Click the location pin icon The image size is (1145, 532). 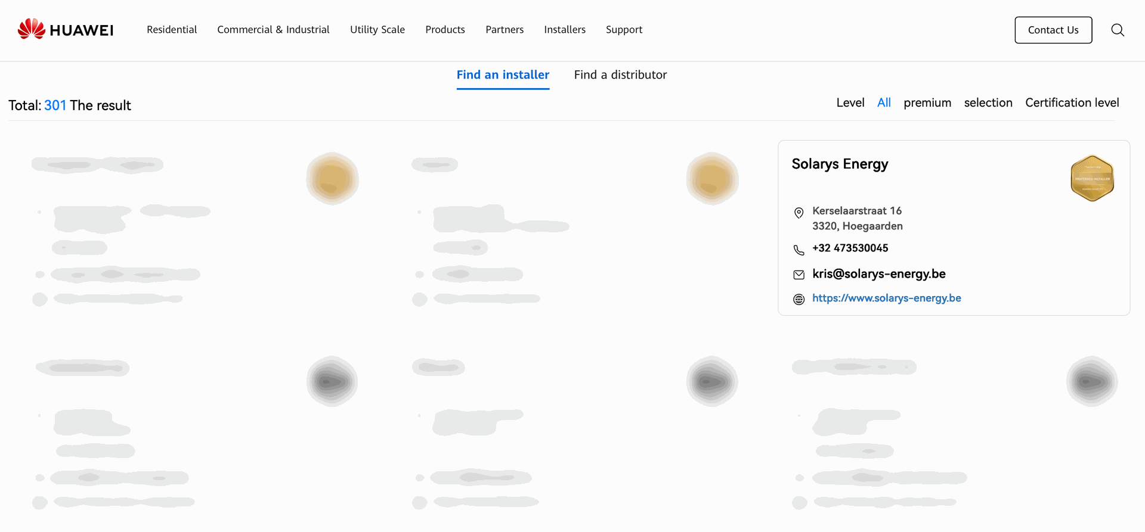[x=799, y=213]
